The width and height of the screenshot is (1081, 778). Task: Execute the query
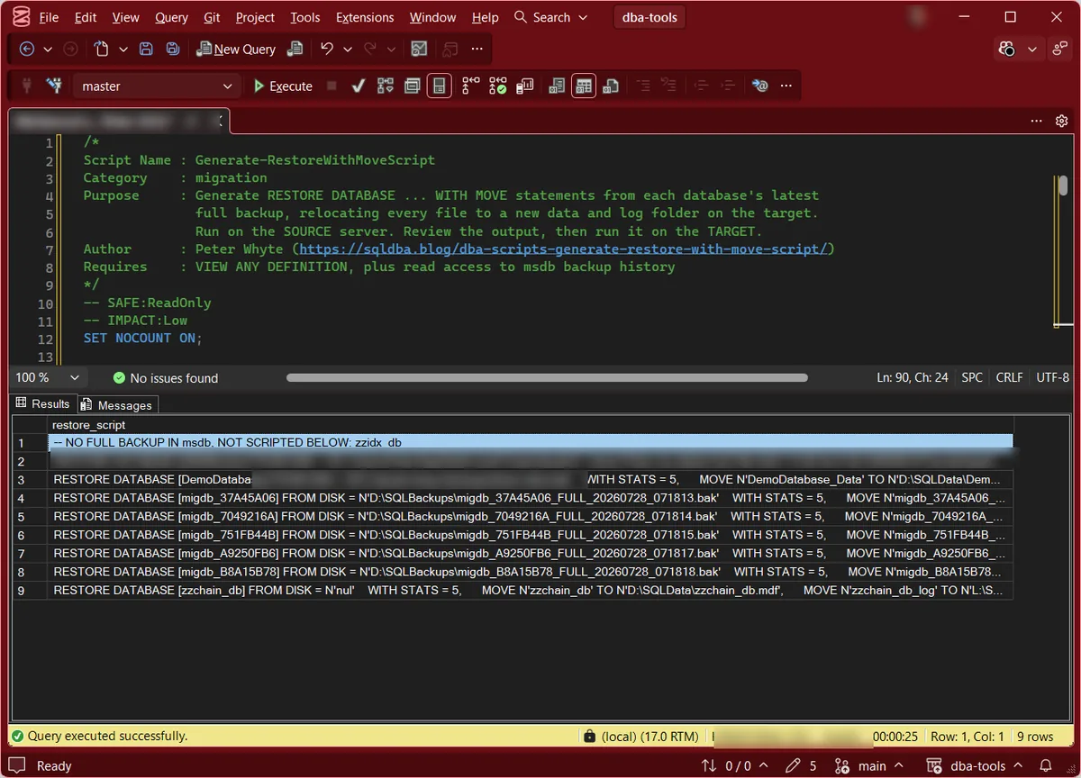[x=283, y=86]
